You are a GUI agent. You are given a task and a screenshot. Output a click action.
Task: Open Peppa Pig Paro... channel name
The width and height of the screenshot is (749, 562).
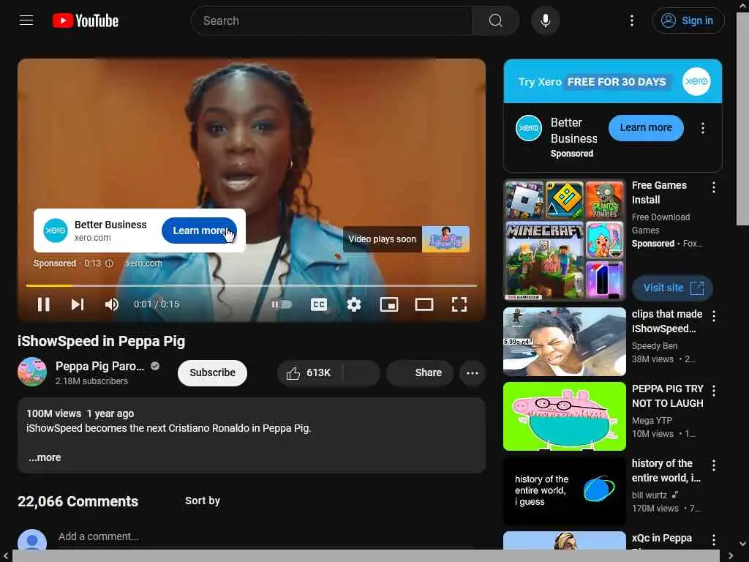point(99,366)
